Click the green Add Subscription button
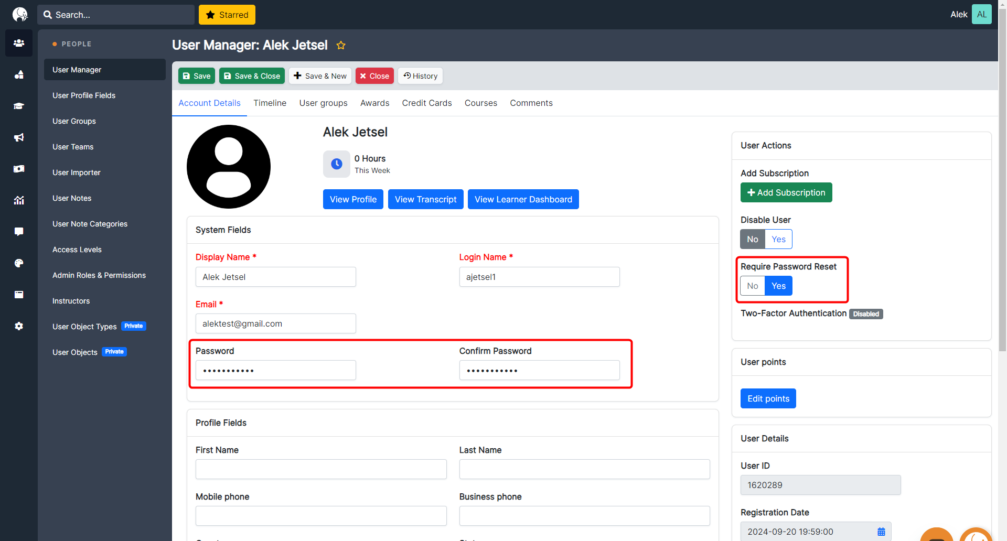The image size is (1007, 541). point(786,192)
